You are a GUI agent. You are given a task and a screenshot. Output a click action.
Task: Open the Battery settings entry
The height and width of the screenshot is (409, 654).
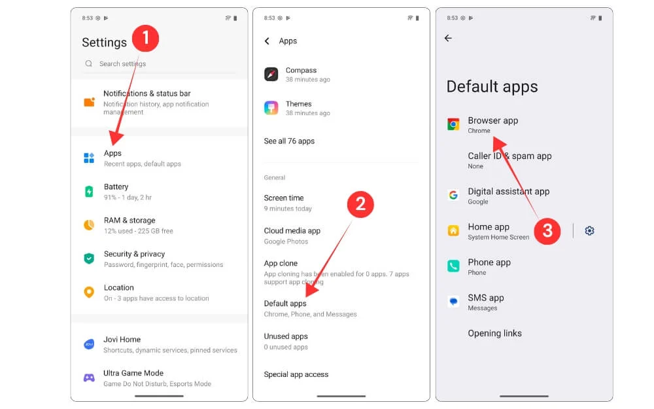tap(159, 192)
